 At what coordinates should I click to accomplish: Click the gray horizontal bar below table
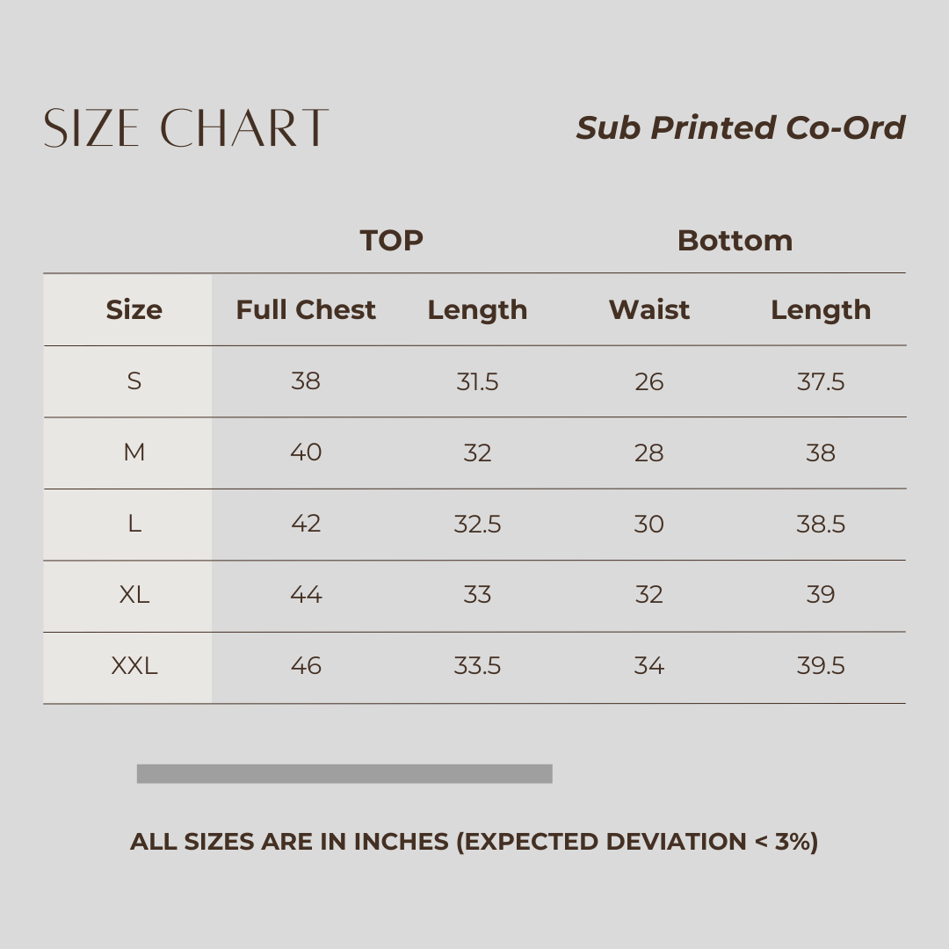click(344, 773)
